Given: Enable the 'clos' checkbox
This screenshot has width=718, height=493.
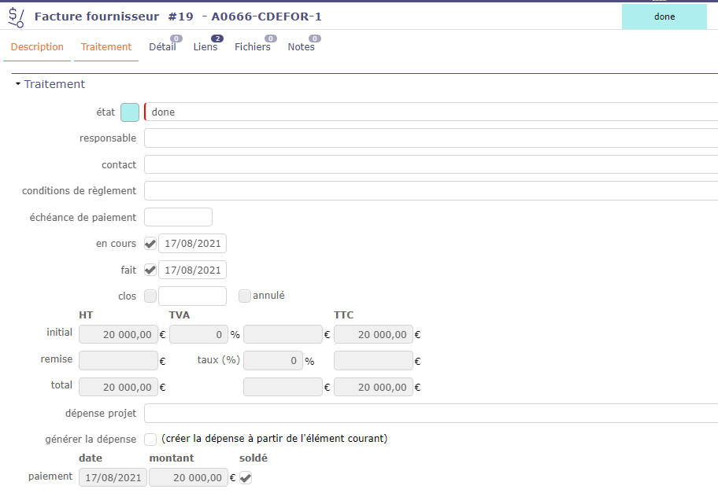Looking at the screenshot, I should (x=150, y=296).
